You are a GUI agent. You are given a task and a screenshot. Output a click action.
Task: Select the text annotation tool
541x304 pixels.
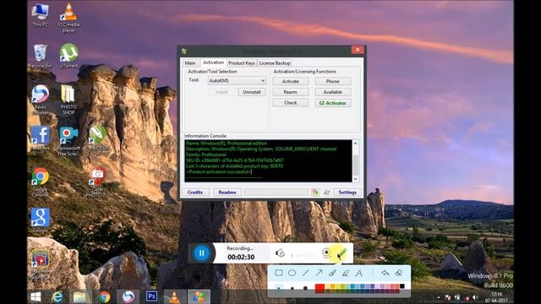[359, 273]
